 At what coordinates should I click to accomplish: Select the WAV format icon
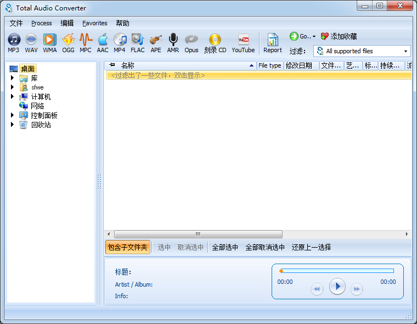[x=31, y=43]
